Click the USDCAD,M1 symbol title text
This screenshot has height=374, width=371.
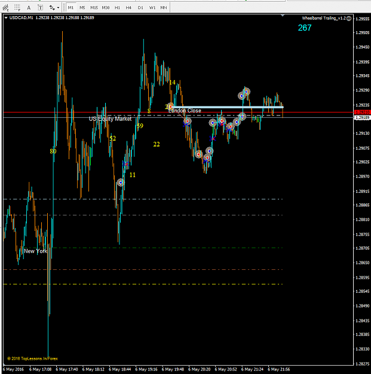[21, 17]
